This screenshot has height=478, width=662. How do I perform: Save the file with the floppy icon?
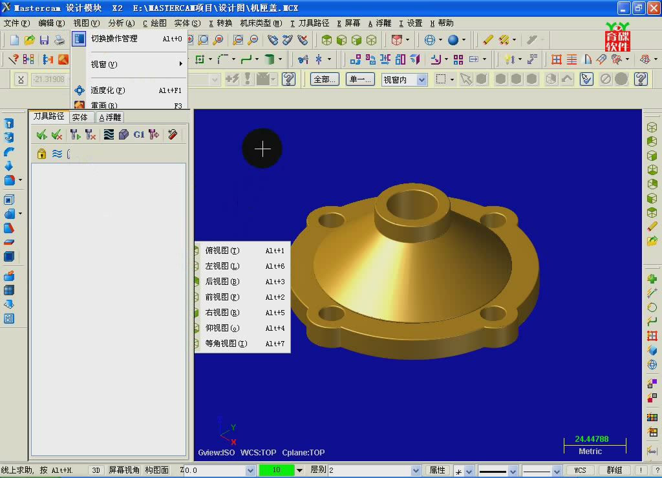coord(44,40)
